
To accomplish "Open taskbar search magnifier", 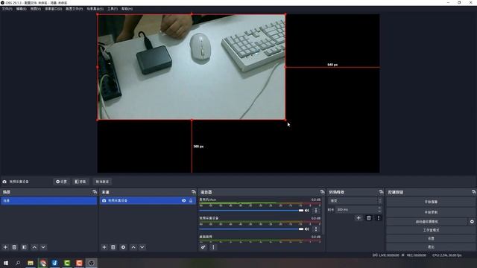I will pyautogui.click(x=18, y=263).
